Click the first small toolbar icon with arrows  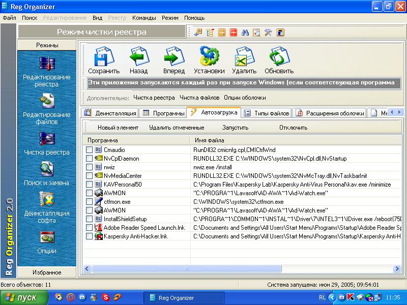(x=198, y=33)
